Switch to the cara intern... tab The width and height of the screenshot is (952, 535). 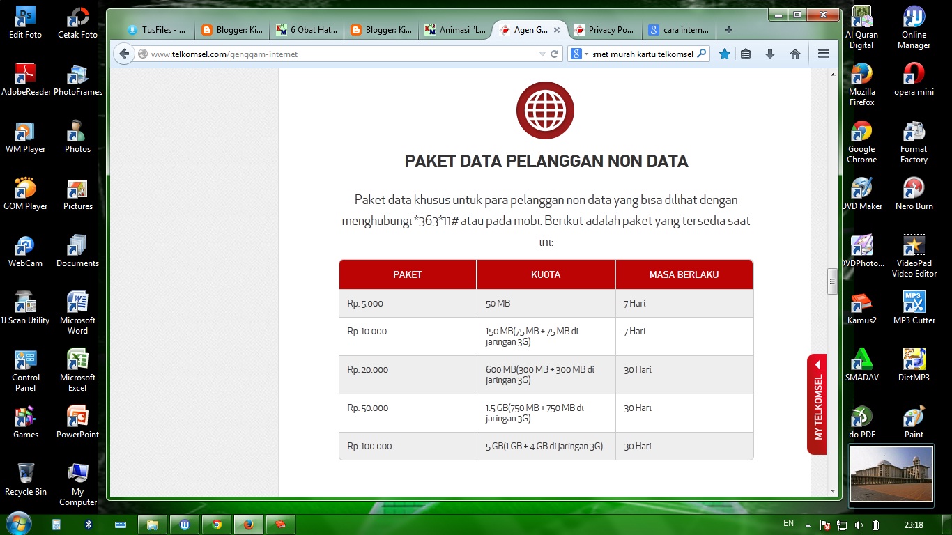679,30
